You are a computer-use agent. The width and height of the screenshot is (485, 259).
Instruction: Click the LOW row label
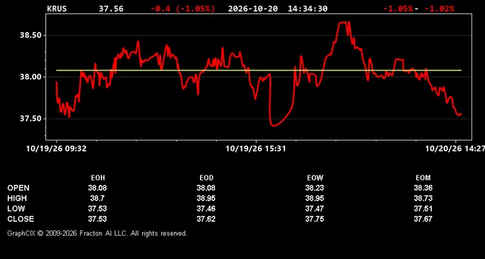pos(16,208)
